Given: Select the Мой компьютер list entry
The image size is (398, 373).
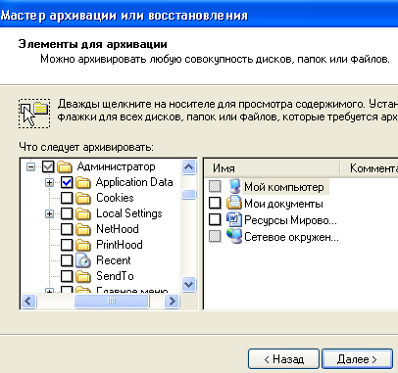Looking at the screenshot, I should (284, 187).
